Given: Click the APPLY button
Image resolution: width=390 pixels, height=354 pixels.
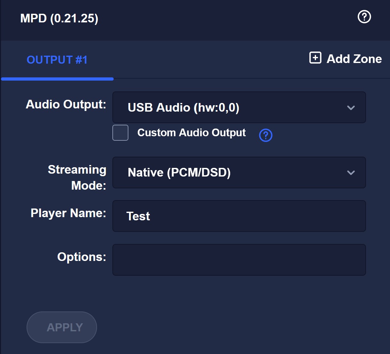Looking at the screenshot, I should [x=62, y=327].
